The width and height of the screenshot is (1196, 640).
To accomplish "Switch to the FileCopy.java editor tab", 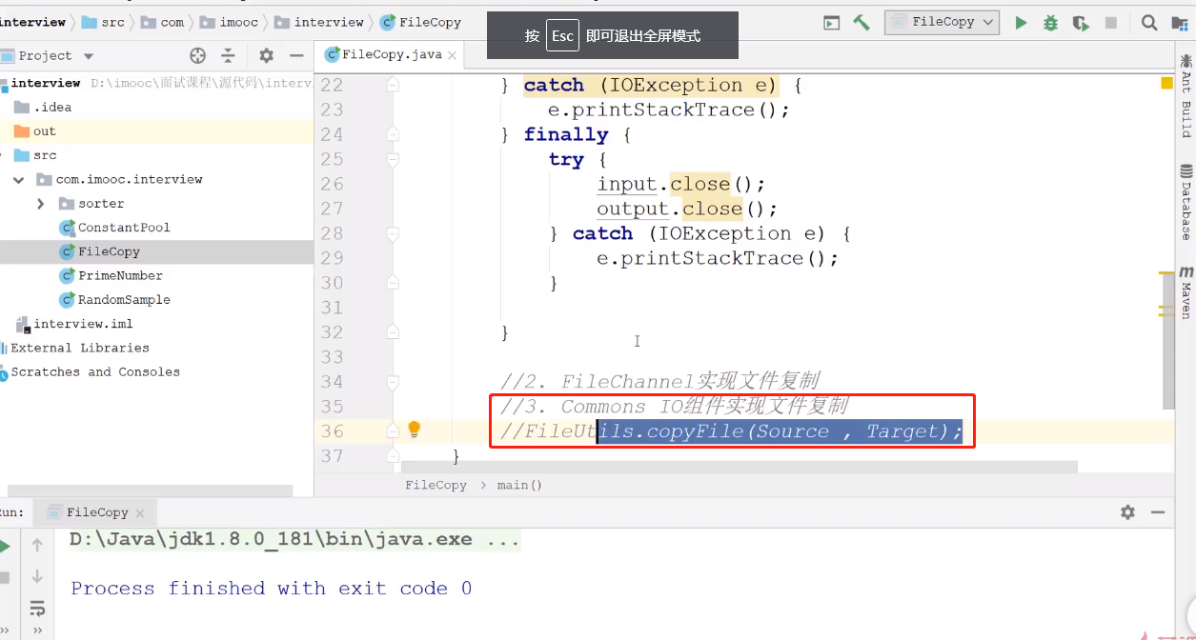I will click(391, 54).
